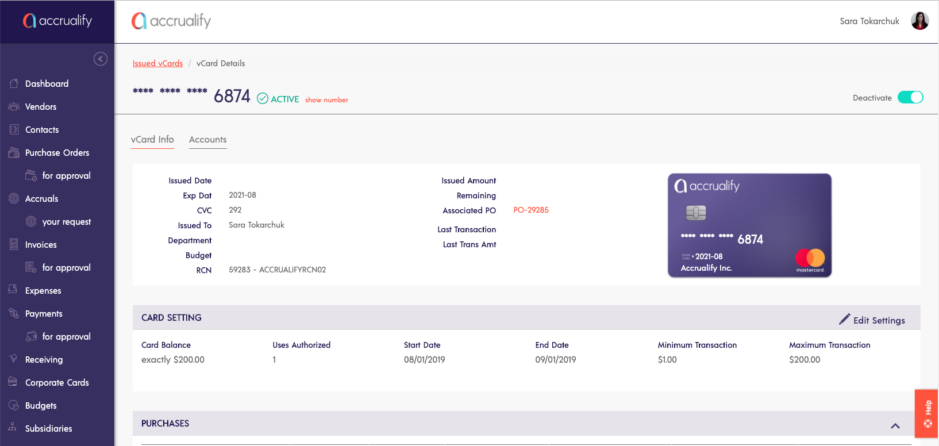This screenshot has height=446, width=939.
Task: Collapse the PURCHASES section chevron
Action: [895, 426]
